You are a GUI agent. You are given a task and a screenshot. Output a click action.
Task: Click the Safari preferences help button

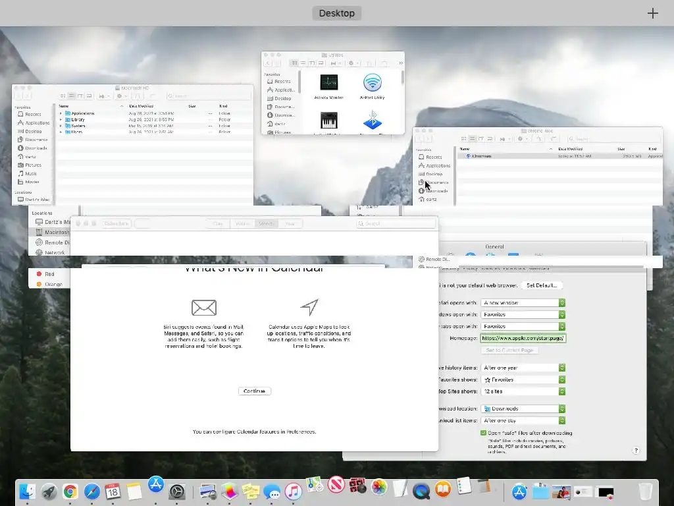tap(636, 451)
